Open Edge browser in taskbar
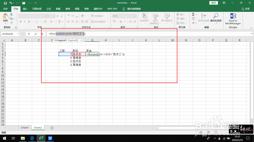This screenshot has height=142, width=254. (x=32, y=138)
